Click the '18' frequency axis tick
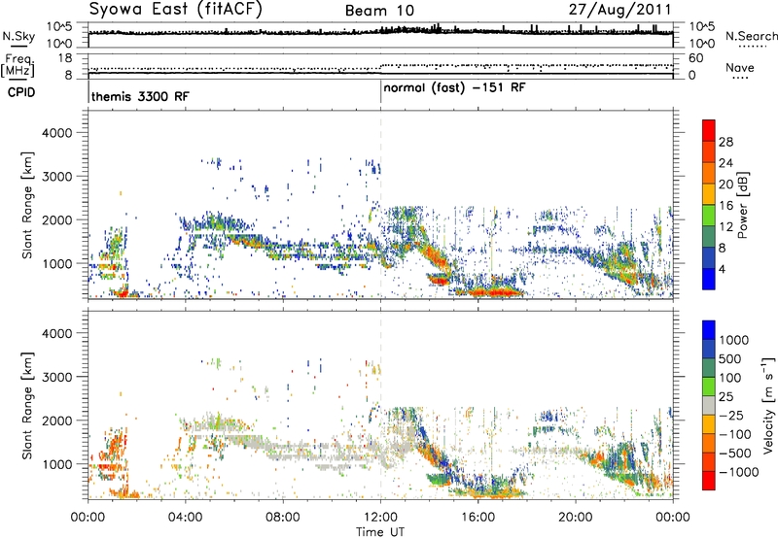The image size is (778, 538). (65, 58)
